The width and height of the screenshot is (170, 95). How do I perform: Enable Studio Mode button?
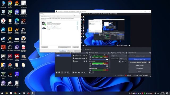click(139, 65)
